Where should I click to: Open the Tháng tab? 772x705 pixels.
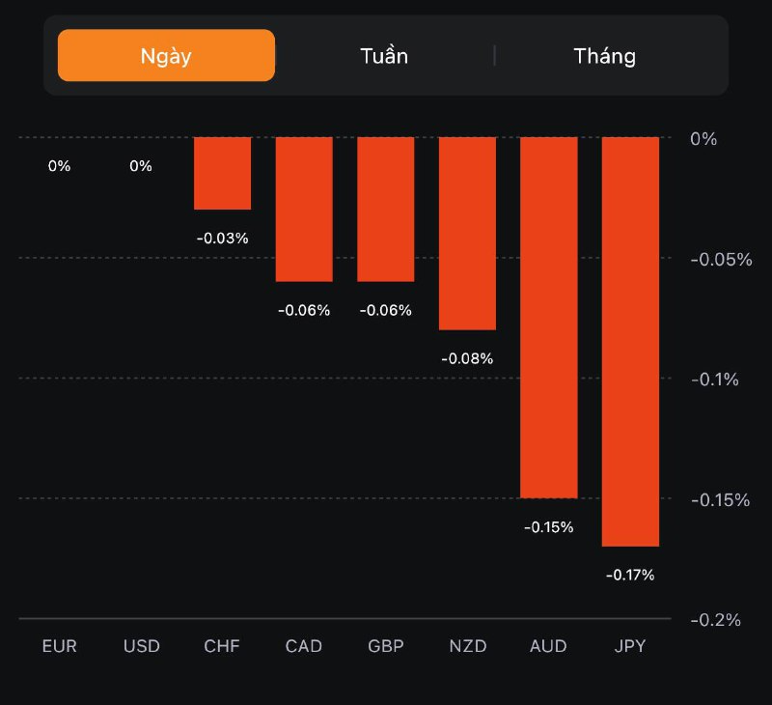point(604,56)
